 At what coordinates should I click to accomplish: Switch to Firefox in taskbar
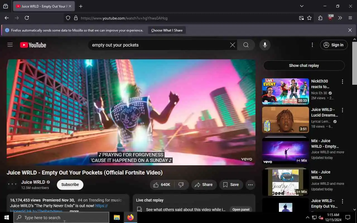pyautogui.click(x=130, y=217)
